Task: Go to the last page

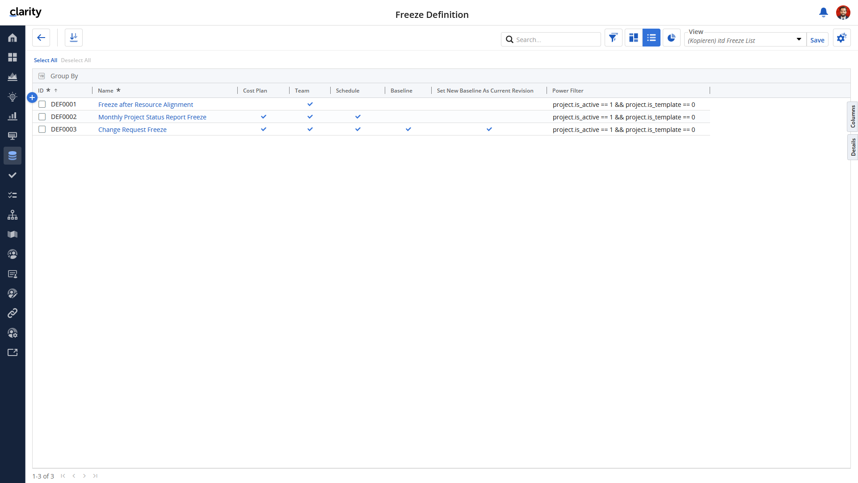Action: click(x=95, y=476)
